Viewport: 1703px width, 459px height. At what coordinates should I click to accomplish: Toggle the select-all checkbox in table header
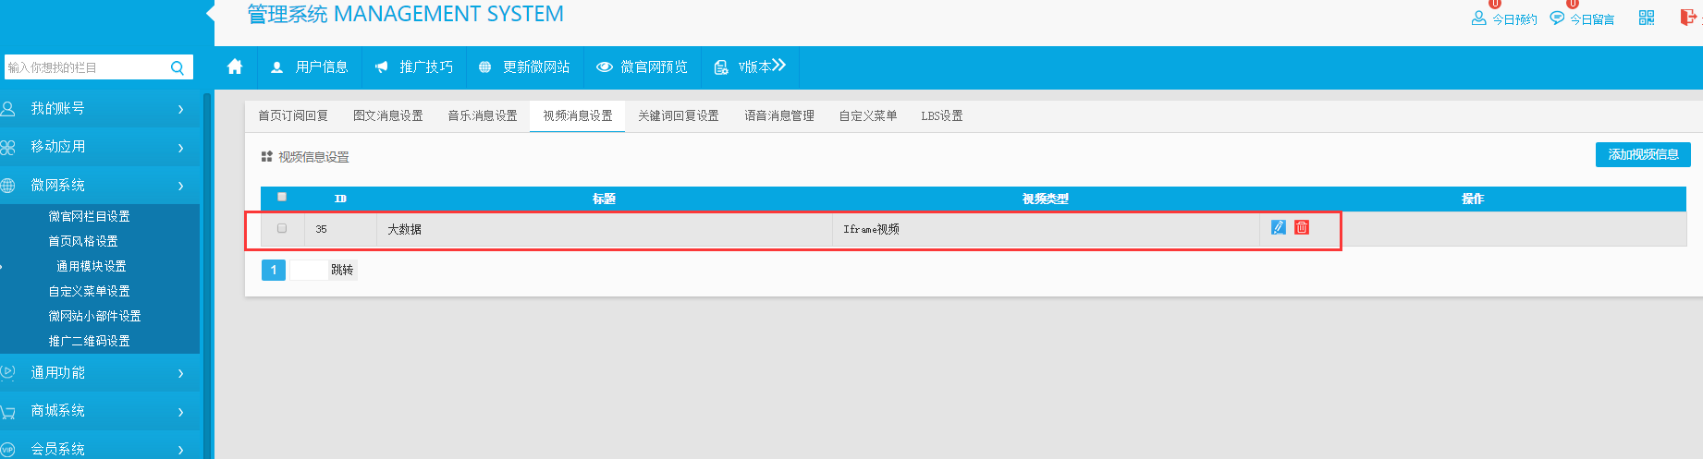point(282,197)
